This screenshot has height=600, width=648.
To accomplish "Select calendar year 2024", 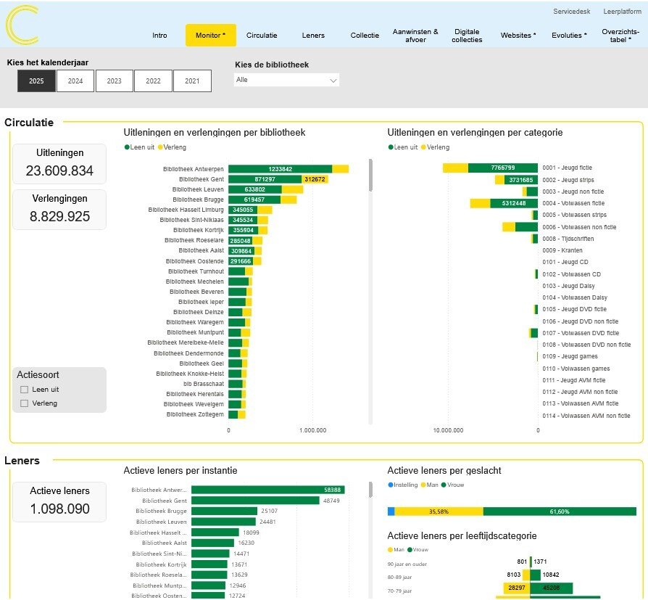I will pyautogui.click(x=75, y=81).
